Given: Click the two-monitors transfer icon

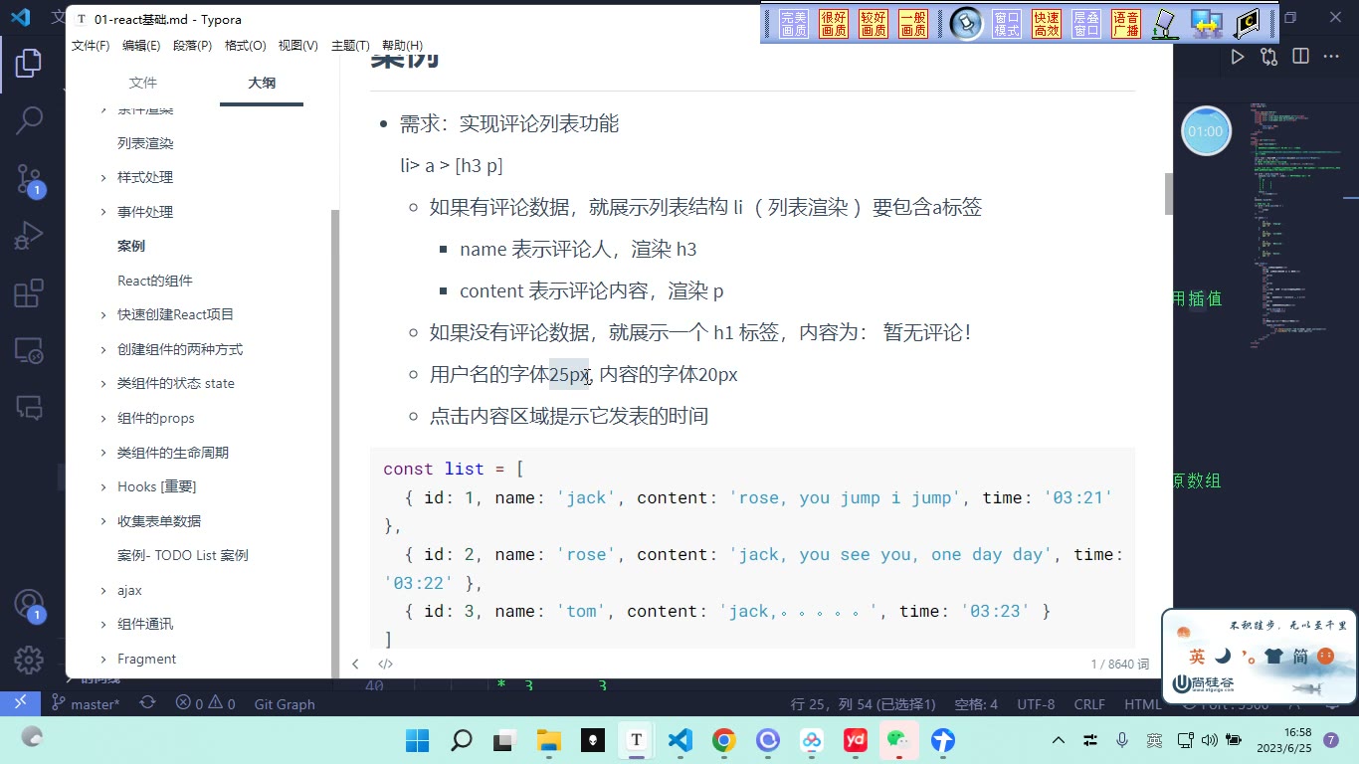Looking at the screenshot, I should (1207, 24).
